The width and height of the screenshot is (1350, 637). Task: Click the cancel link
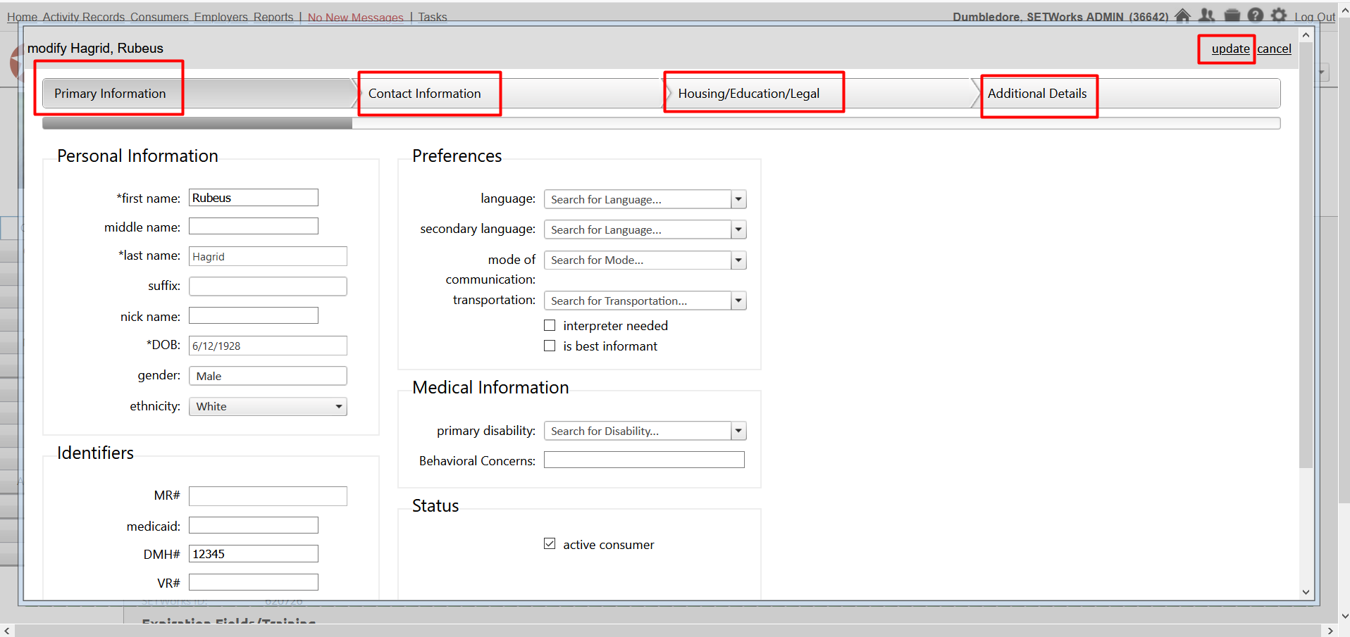point(1274,49)
